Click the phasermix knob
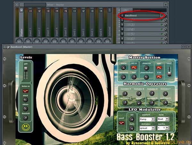 click(146, 68)
